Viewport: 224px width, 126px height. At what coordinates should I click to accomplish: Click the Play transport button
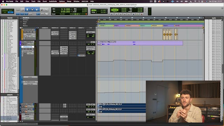click(x=138, y=14)
